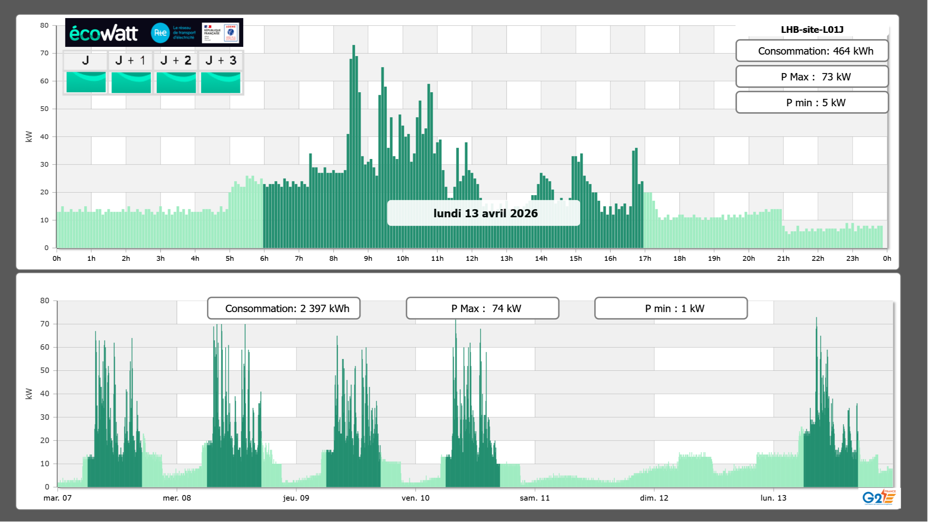Click the RTE round blue logo
Screen dimensions: 928x522
(x=160, y=33)
